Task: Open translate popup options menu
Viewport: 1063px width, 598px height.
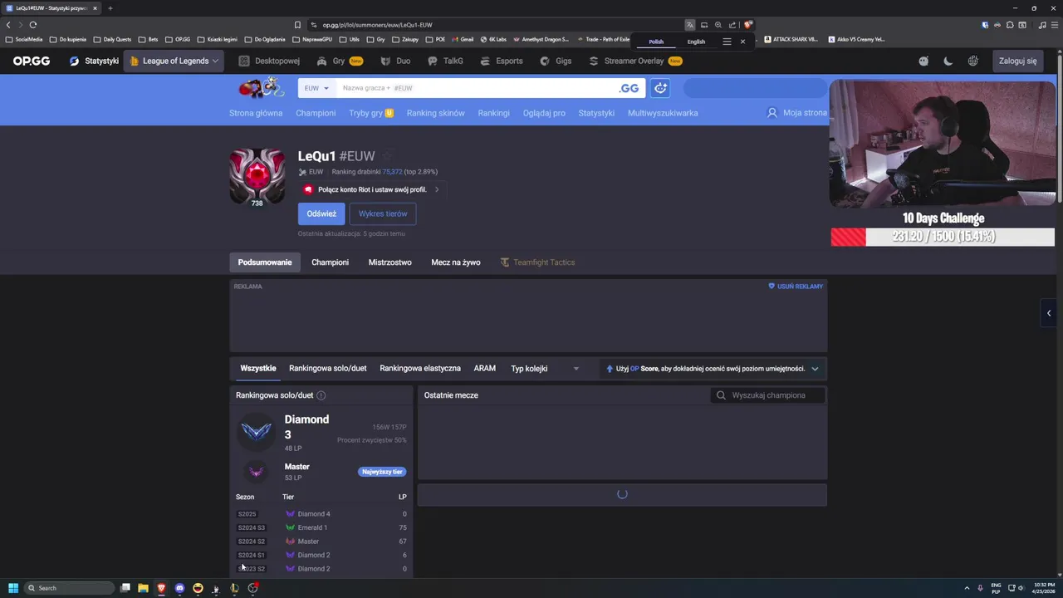Action: (x=727, y=42)
